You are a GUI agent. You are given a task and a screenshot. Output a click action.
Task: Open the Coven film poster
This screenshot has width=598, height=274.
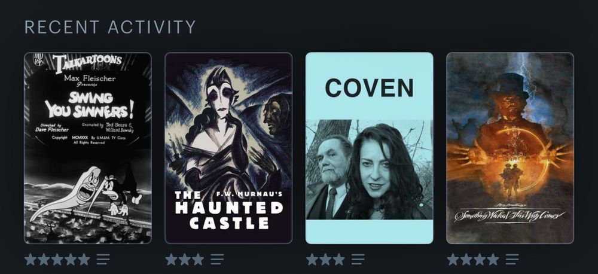(x=369, y=148)
